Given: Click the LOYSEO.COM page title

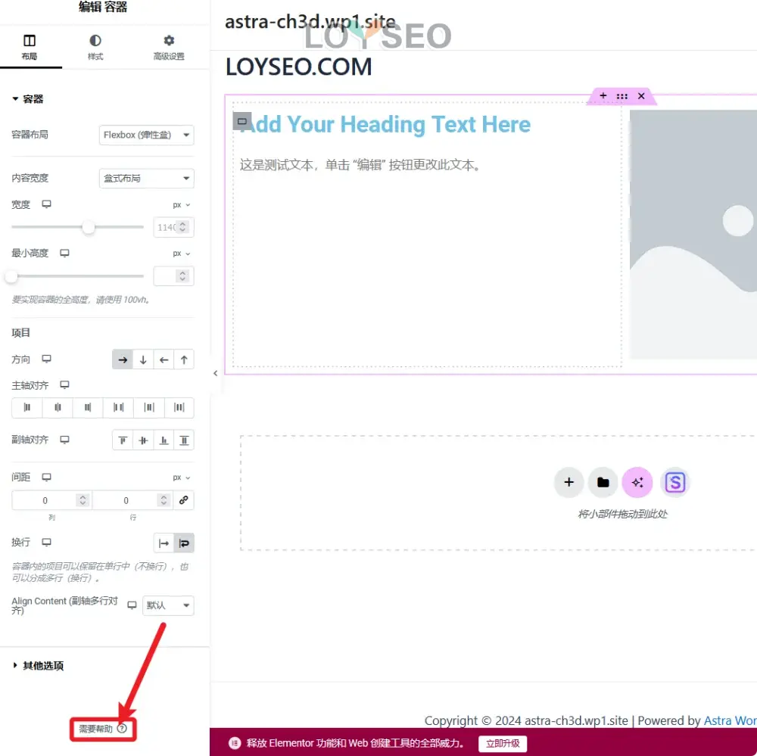Looking at the screenshot, I should [299, 67].
